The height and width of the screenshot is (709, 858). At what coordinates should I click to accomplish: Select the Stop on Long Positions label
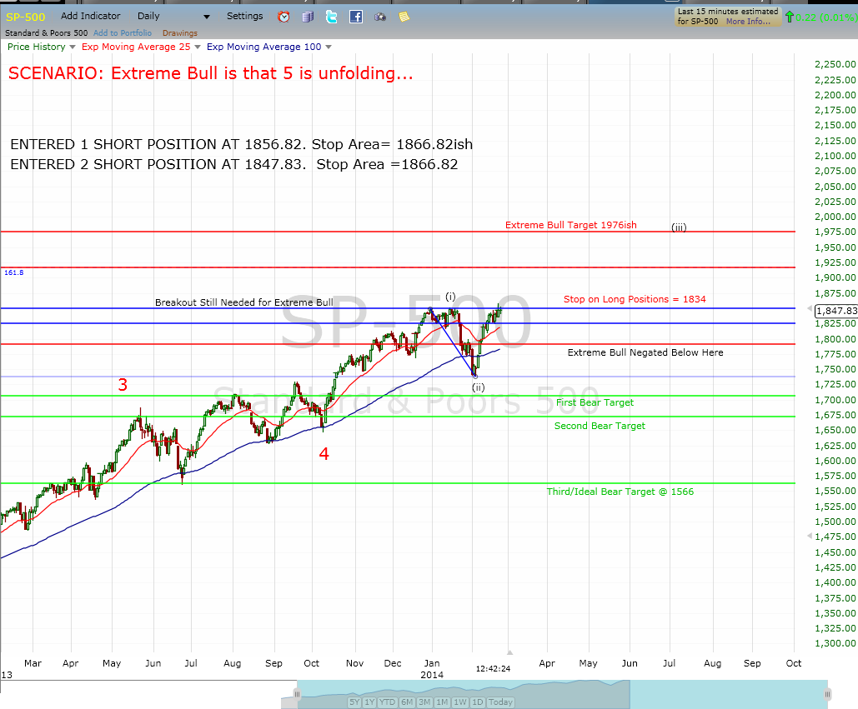pyautogui.click(x=635, y=299)
